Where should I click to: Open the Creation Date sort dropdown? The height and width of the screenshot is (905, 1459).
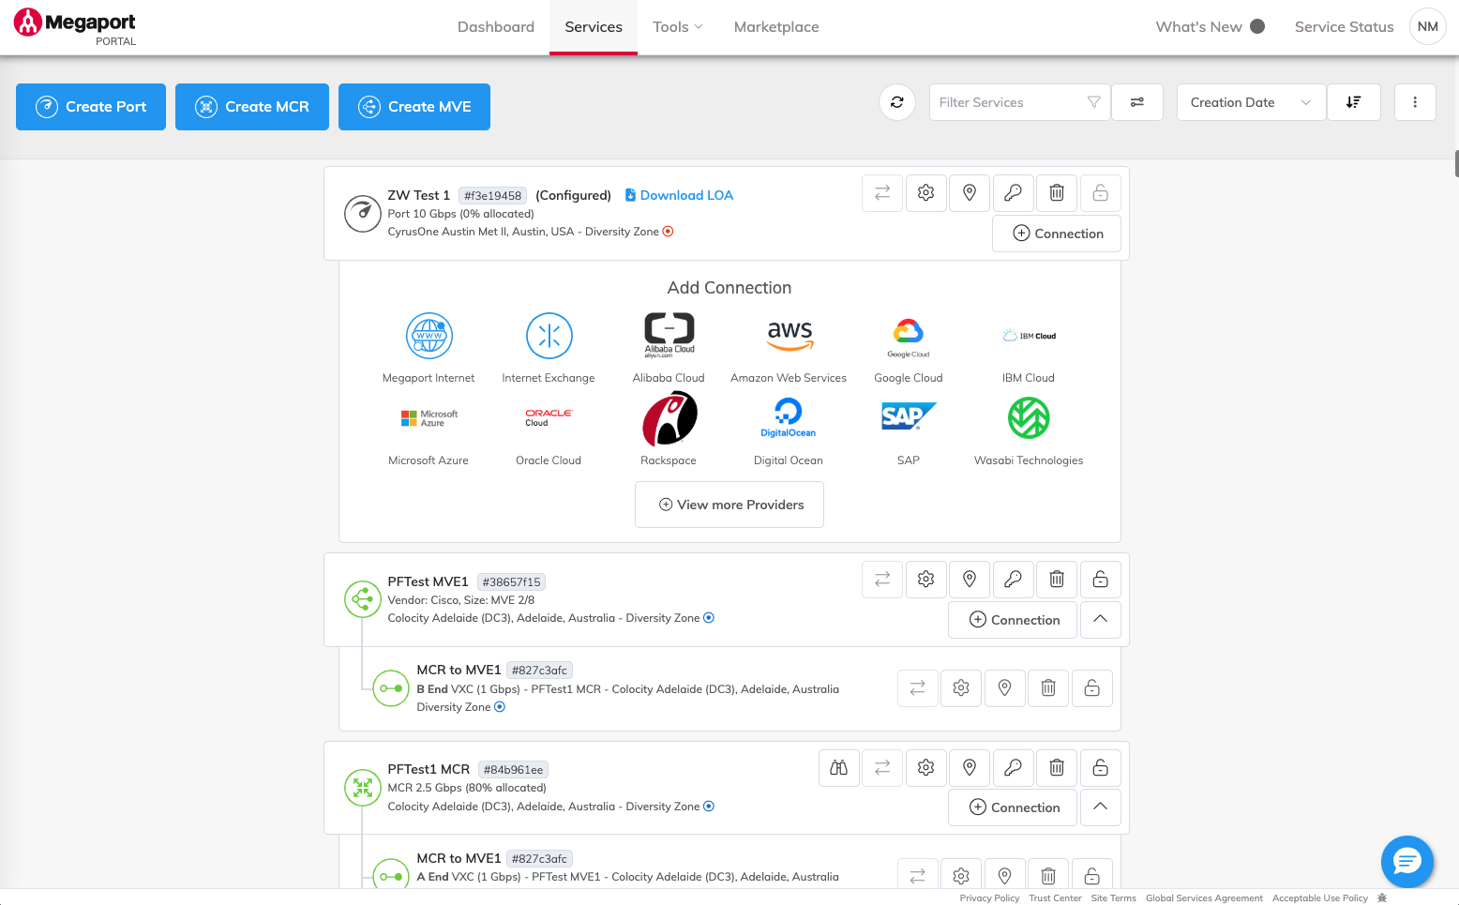pyautogui.click(x=1251, y=102)
